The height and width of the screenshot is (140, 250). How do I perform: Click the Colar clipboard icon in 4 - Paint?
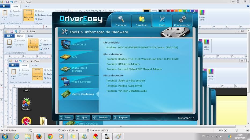pos(5,13)
